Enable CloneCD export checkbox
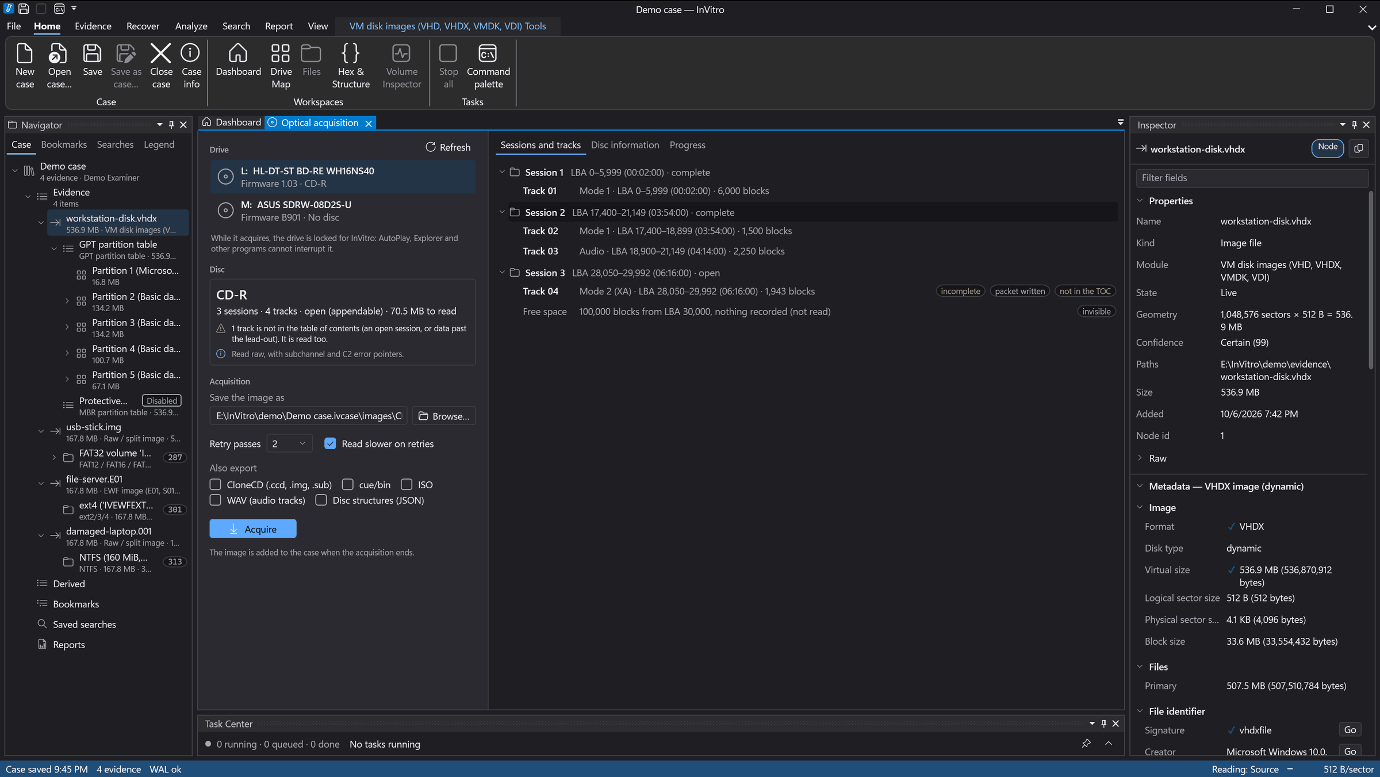The height and width of the screenshot is (777, 1380). point(216,484)
